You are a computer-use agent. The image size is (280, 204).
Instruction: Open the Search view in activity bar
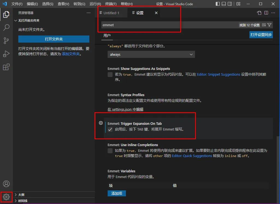pos(6,28)
